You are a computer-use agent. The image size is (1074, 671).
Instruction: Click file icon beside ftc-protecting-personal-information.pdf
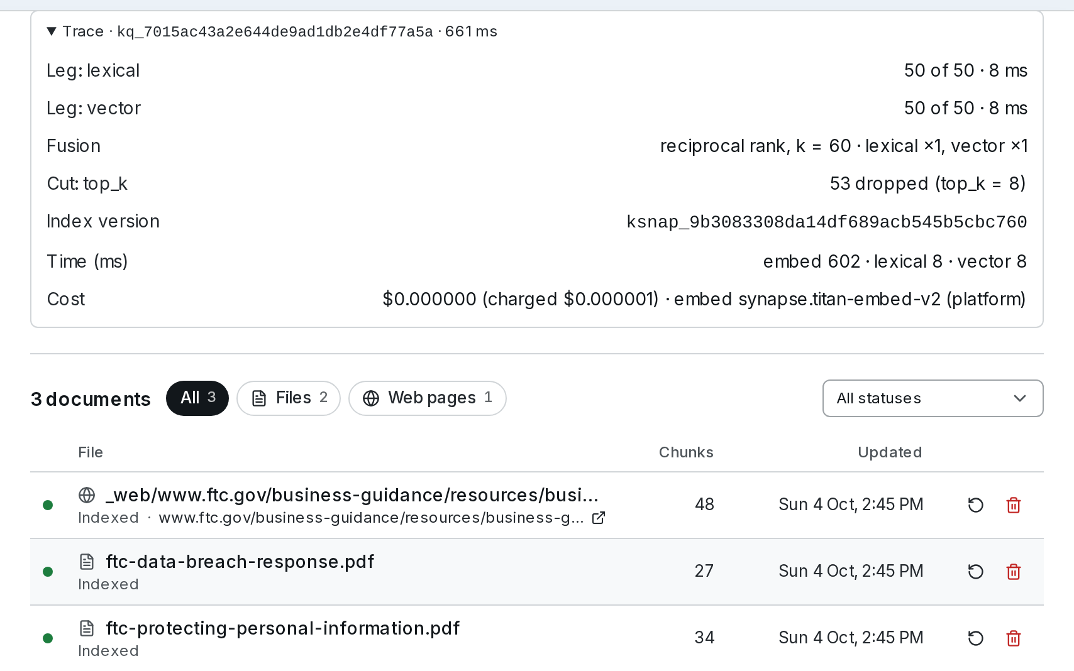pos(87,628)
